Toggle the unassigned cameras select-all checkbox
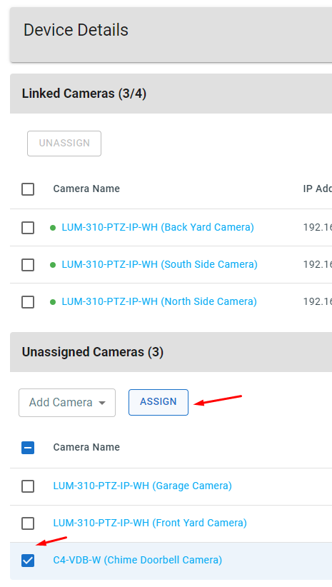 click(x=28, y=448)
